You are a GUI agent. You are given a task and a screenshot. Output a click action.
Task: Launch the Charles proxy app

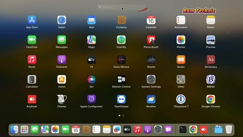(62, 99)
